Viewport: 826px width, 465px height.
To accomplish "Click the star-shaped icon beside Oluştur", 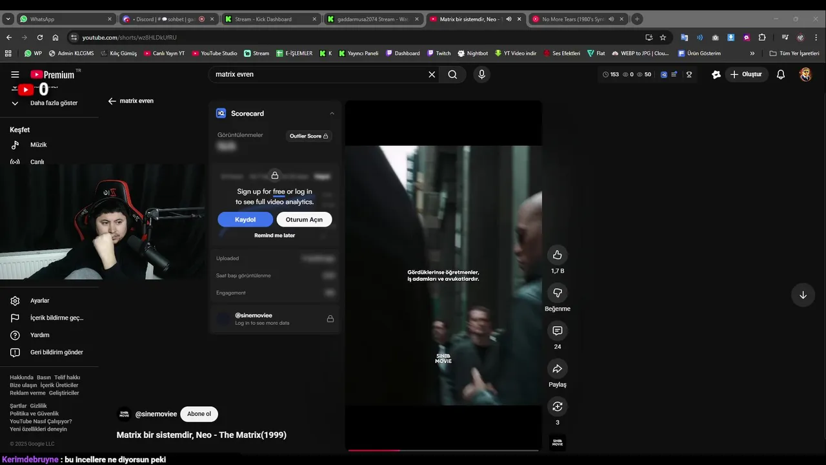I will (716, 75).
